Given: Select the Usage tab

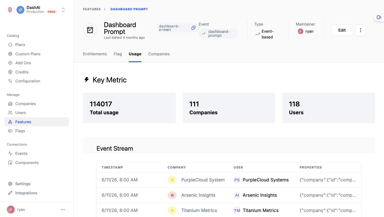Looking at the screenshot, I should [x=135, y=54].
